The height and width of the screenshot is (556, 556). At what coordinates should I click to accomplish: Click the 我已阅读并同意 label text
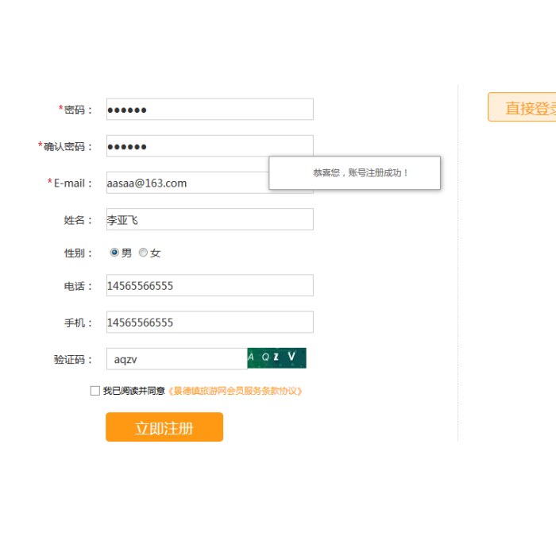pyautogui.click(x=133, y=391)
